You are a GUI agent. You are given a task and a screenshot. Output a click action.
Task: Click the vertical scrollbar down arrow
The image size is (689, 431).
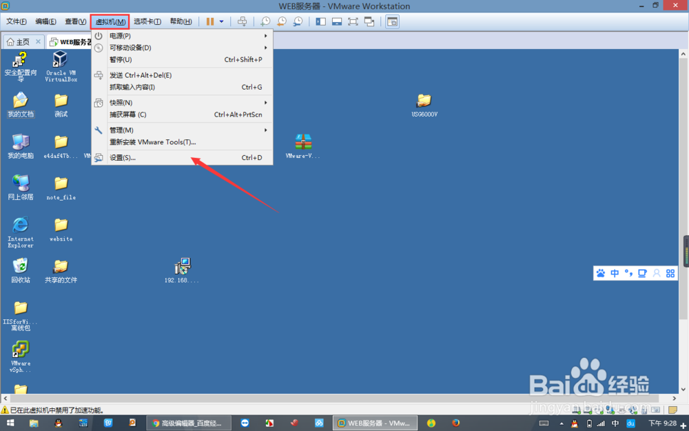pos(683,389)
